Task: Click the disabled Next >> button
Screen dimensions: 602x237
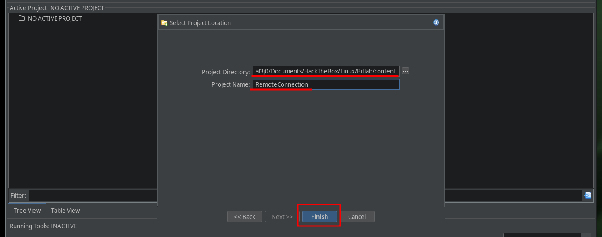Action: (x=282, y=217)
